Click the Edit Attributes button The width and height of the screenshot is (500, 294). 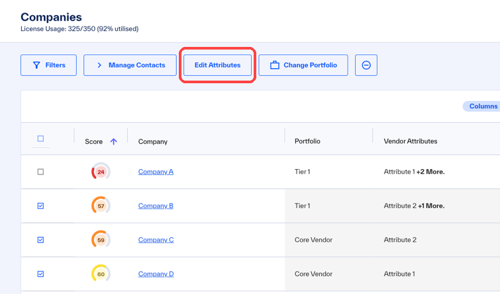217,65
